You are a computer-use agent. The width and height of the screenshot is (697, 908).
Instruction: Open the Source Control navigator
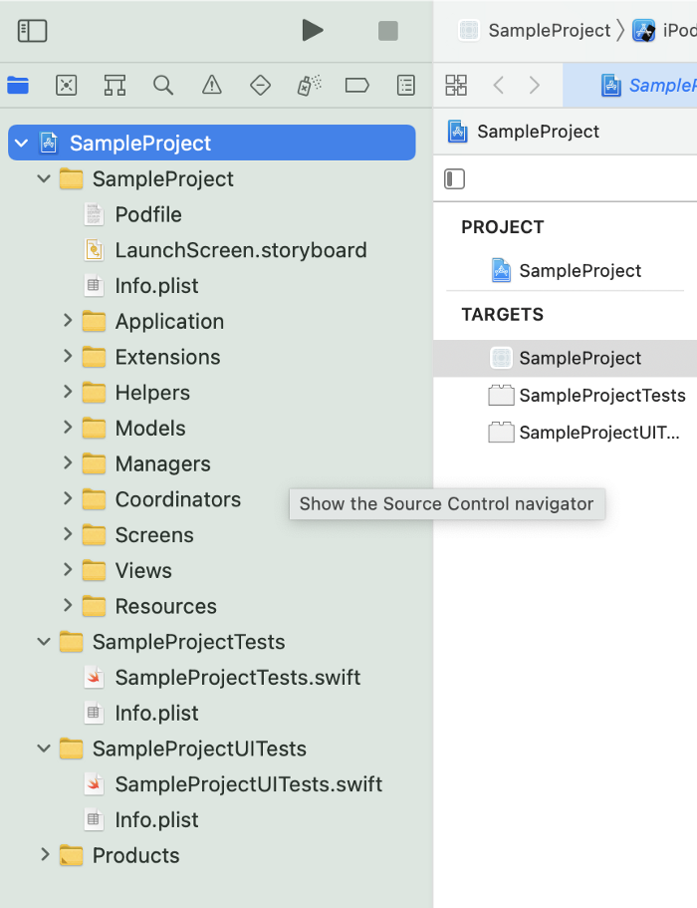click(x=66, y=86)
